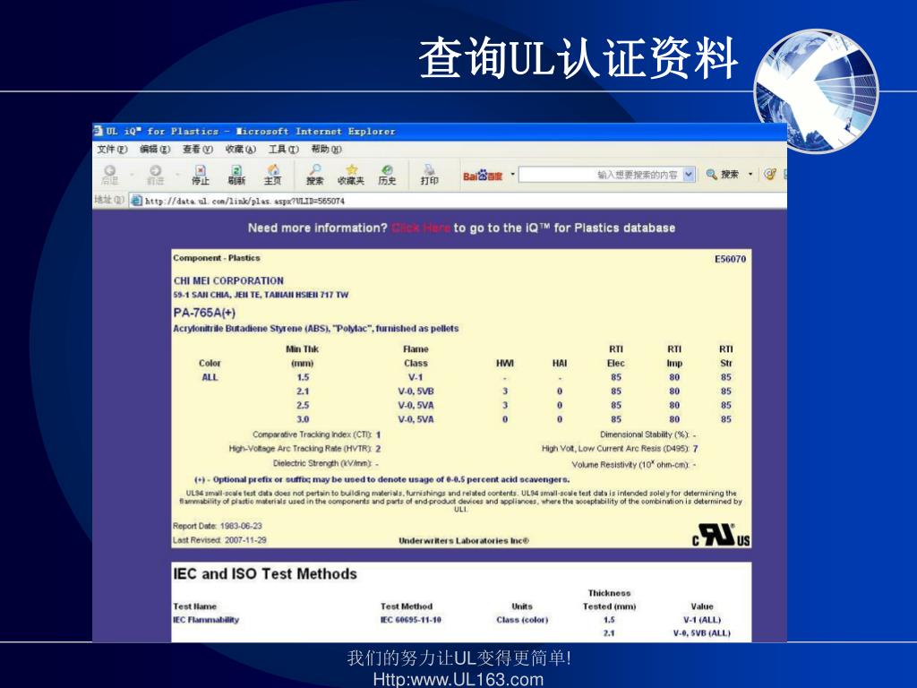Screen dimensions: 917x688
Task: Click the cURus certification mark
Action: [x=721, y=535]
